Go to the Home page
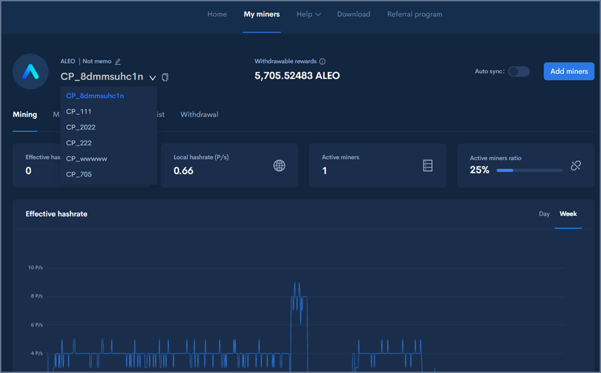The image size is (601, 373). 217,14
